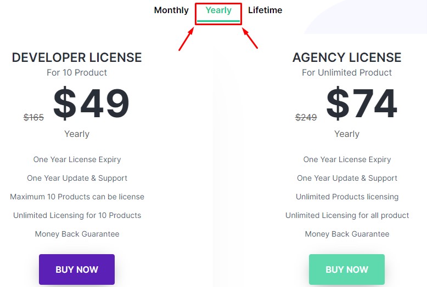
Task: Click "Maximum 10 Products can be license" text
Action: 77,197
